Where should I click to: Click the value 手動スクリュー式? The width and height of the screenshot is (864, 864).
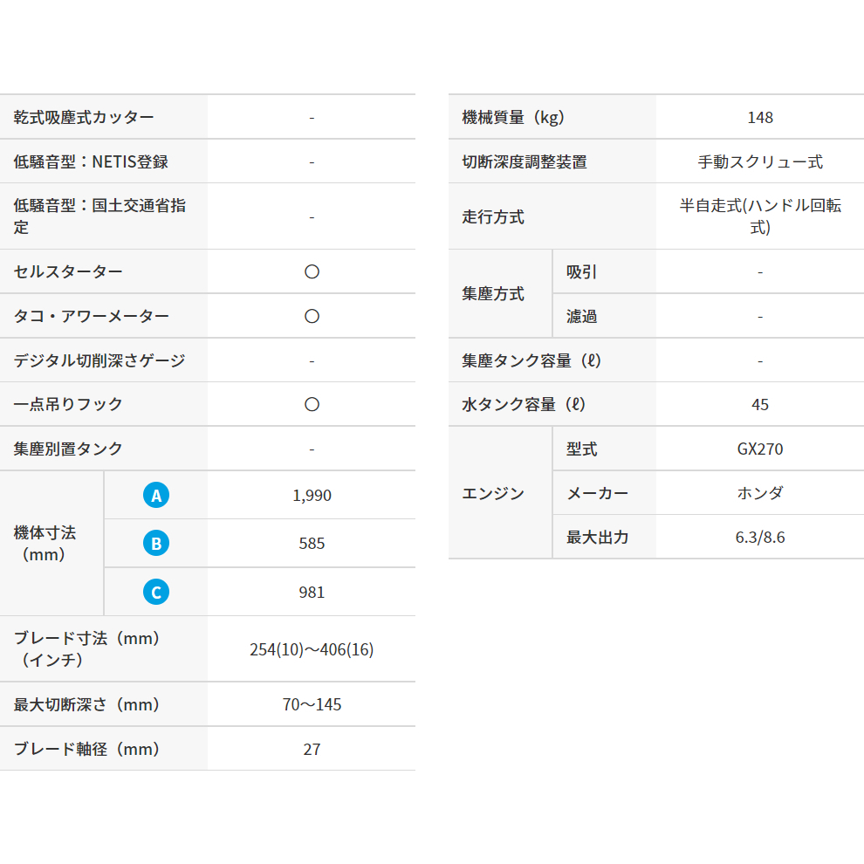(760, 161)
